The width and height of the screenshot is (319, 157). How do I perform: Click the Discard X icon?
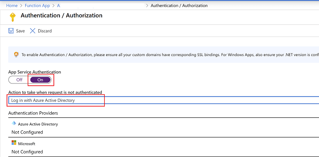coord(33,31)
